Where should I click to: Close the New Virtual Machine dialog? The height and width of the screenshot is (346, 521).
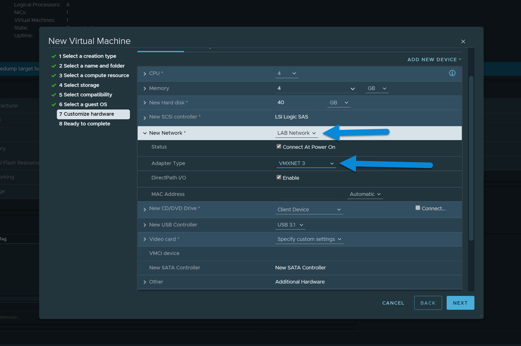click(463, 42)
